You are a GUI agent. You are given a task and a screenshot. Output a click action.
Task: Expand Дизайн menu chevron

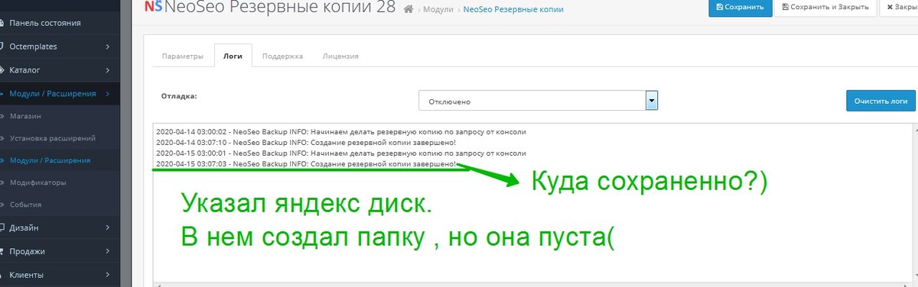tap(108, 227)
